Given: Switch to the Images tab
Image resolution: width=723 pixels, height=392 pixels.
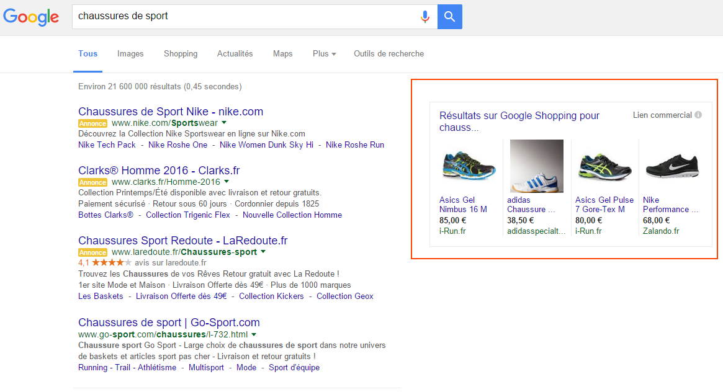Looking at the screenshot, I should coord(130,54).
